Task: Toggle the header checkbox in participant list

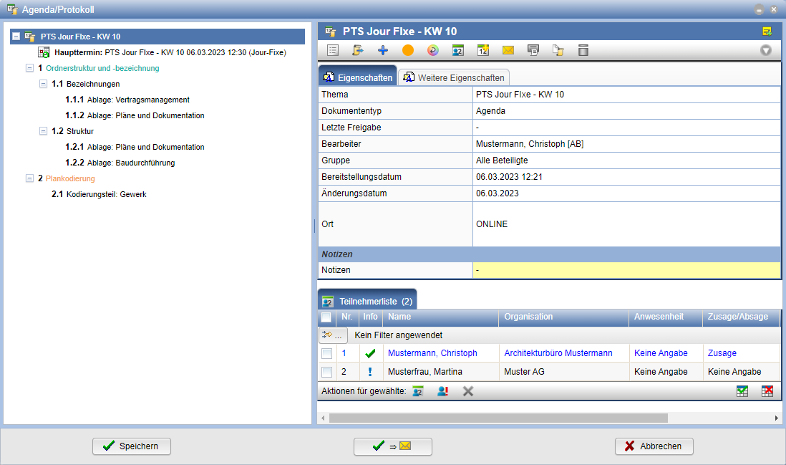Action: [x=326, y=317]
